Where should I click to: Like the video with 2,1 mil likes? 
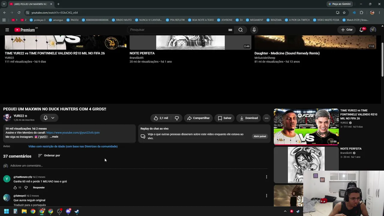pyautogui.click(x=161, y=118)
